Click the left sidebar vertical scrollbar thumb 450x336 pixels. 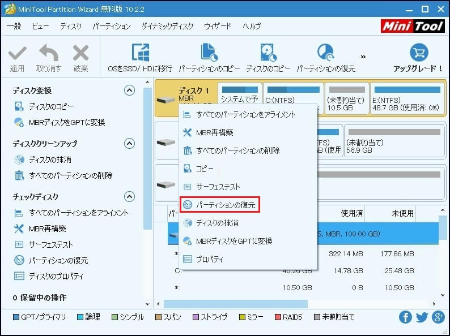(x=147, y=158)
